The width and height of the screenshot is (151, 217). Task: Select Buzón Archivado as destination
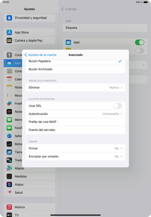point(75,69)
